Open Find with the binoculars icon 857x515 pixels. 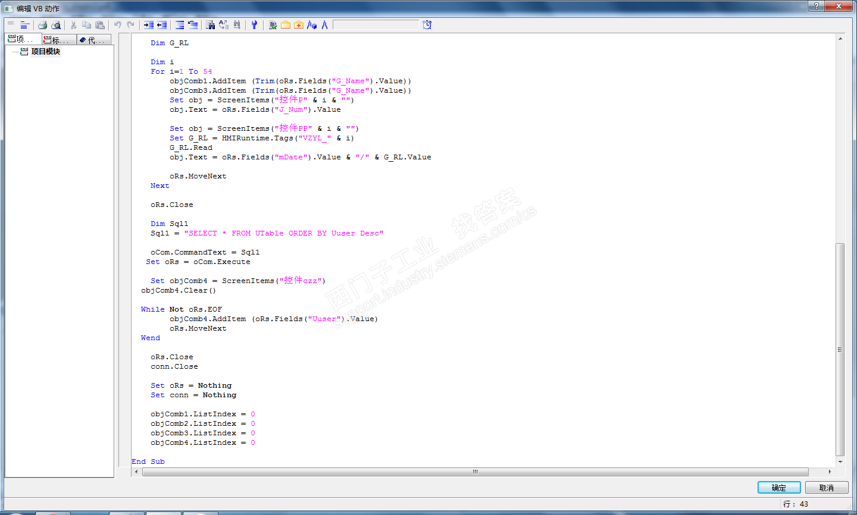(x=210, y=25)
